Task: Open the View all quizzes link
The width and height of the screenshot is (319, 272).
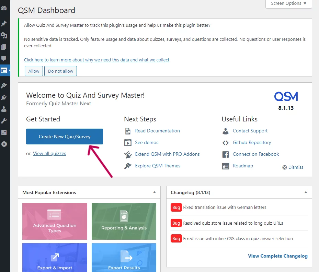Action: tap(49, 153)
